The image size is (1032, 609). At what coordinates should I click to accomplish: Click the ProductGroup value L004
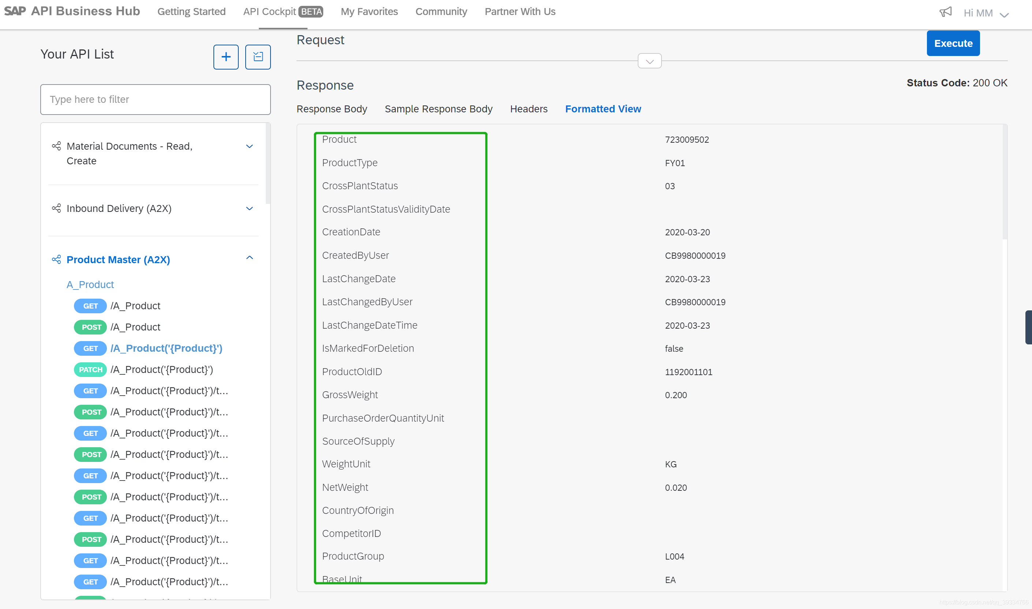click(674, 556)
